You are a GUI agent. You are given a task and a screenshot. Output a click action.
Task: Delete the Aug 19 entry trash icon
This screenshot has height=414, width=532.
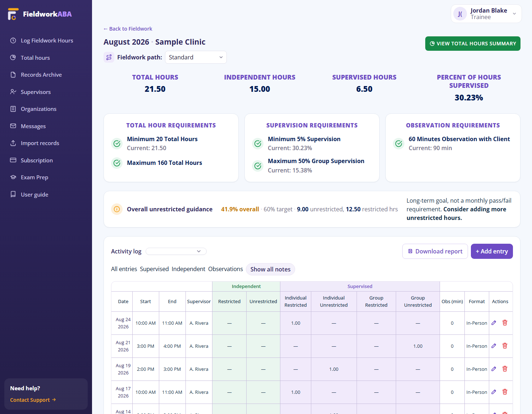[x=505, y=369]
